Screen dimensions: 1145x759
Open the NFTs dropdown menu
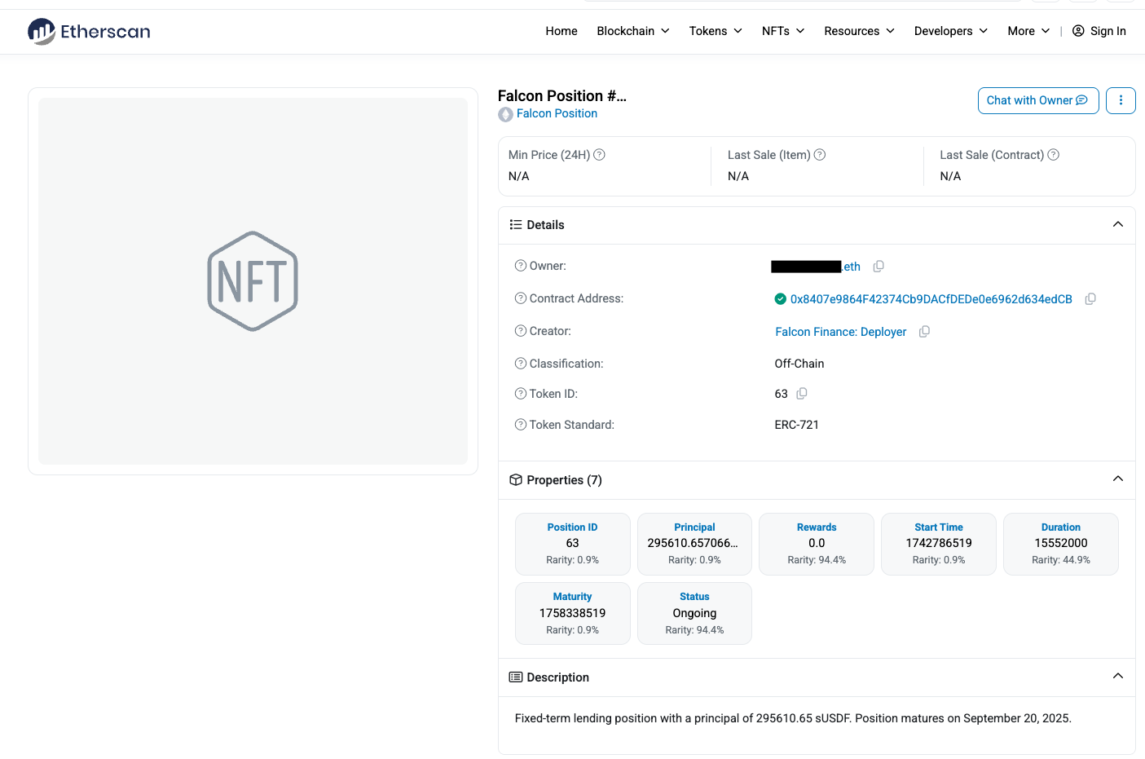point(783,31)
